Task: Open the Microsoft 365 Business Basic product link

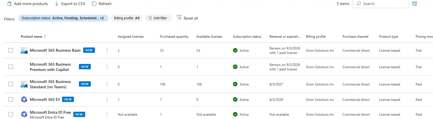Action: 55,51
